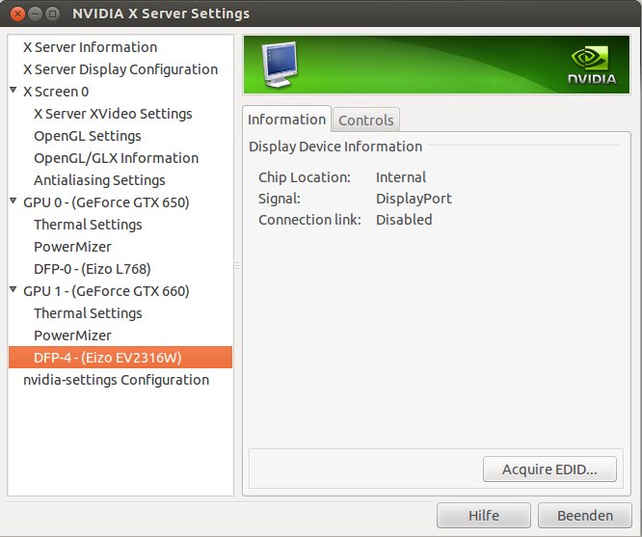
Task: Click the 'Chip Location:' label
Action: pyautogui.click(x=305, y=177)
